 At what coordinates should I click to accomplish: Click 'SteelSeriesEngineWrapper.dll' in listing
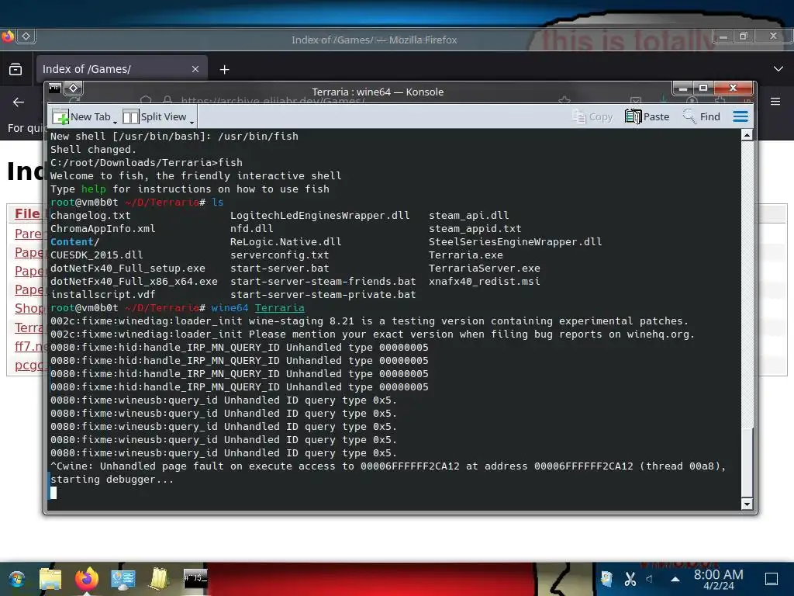click(516, 242)
